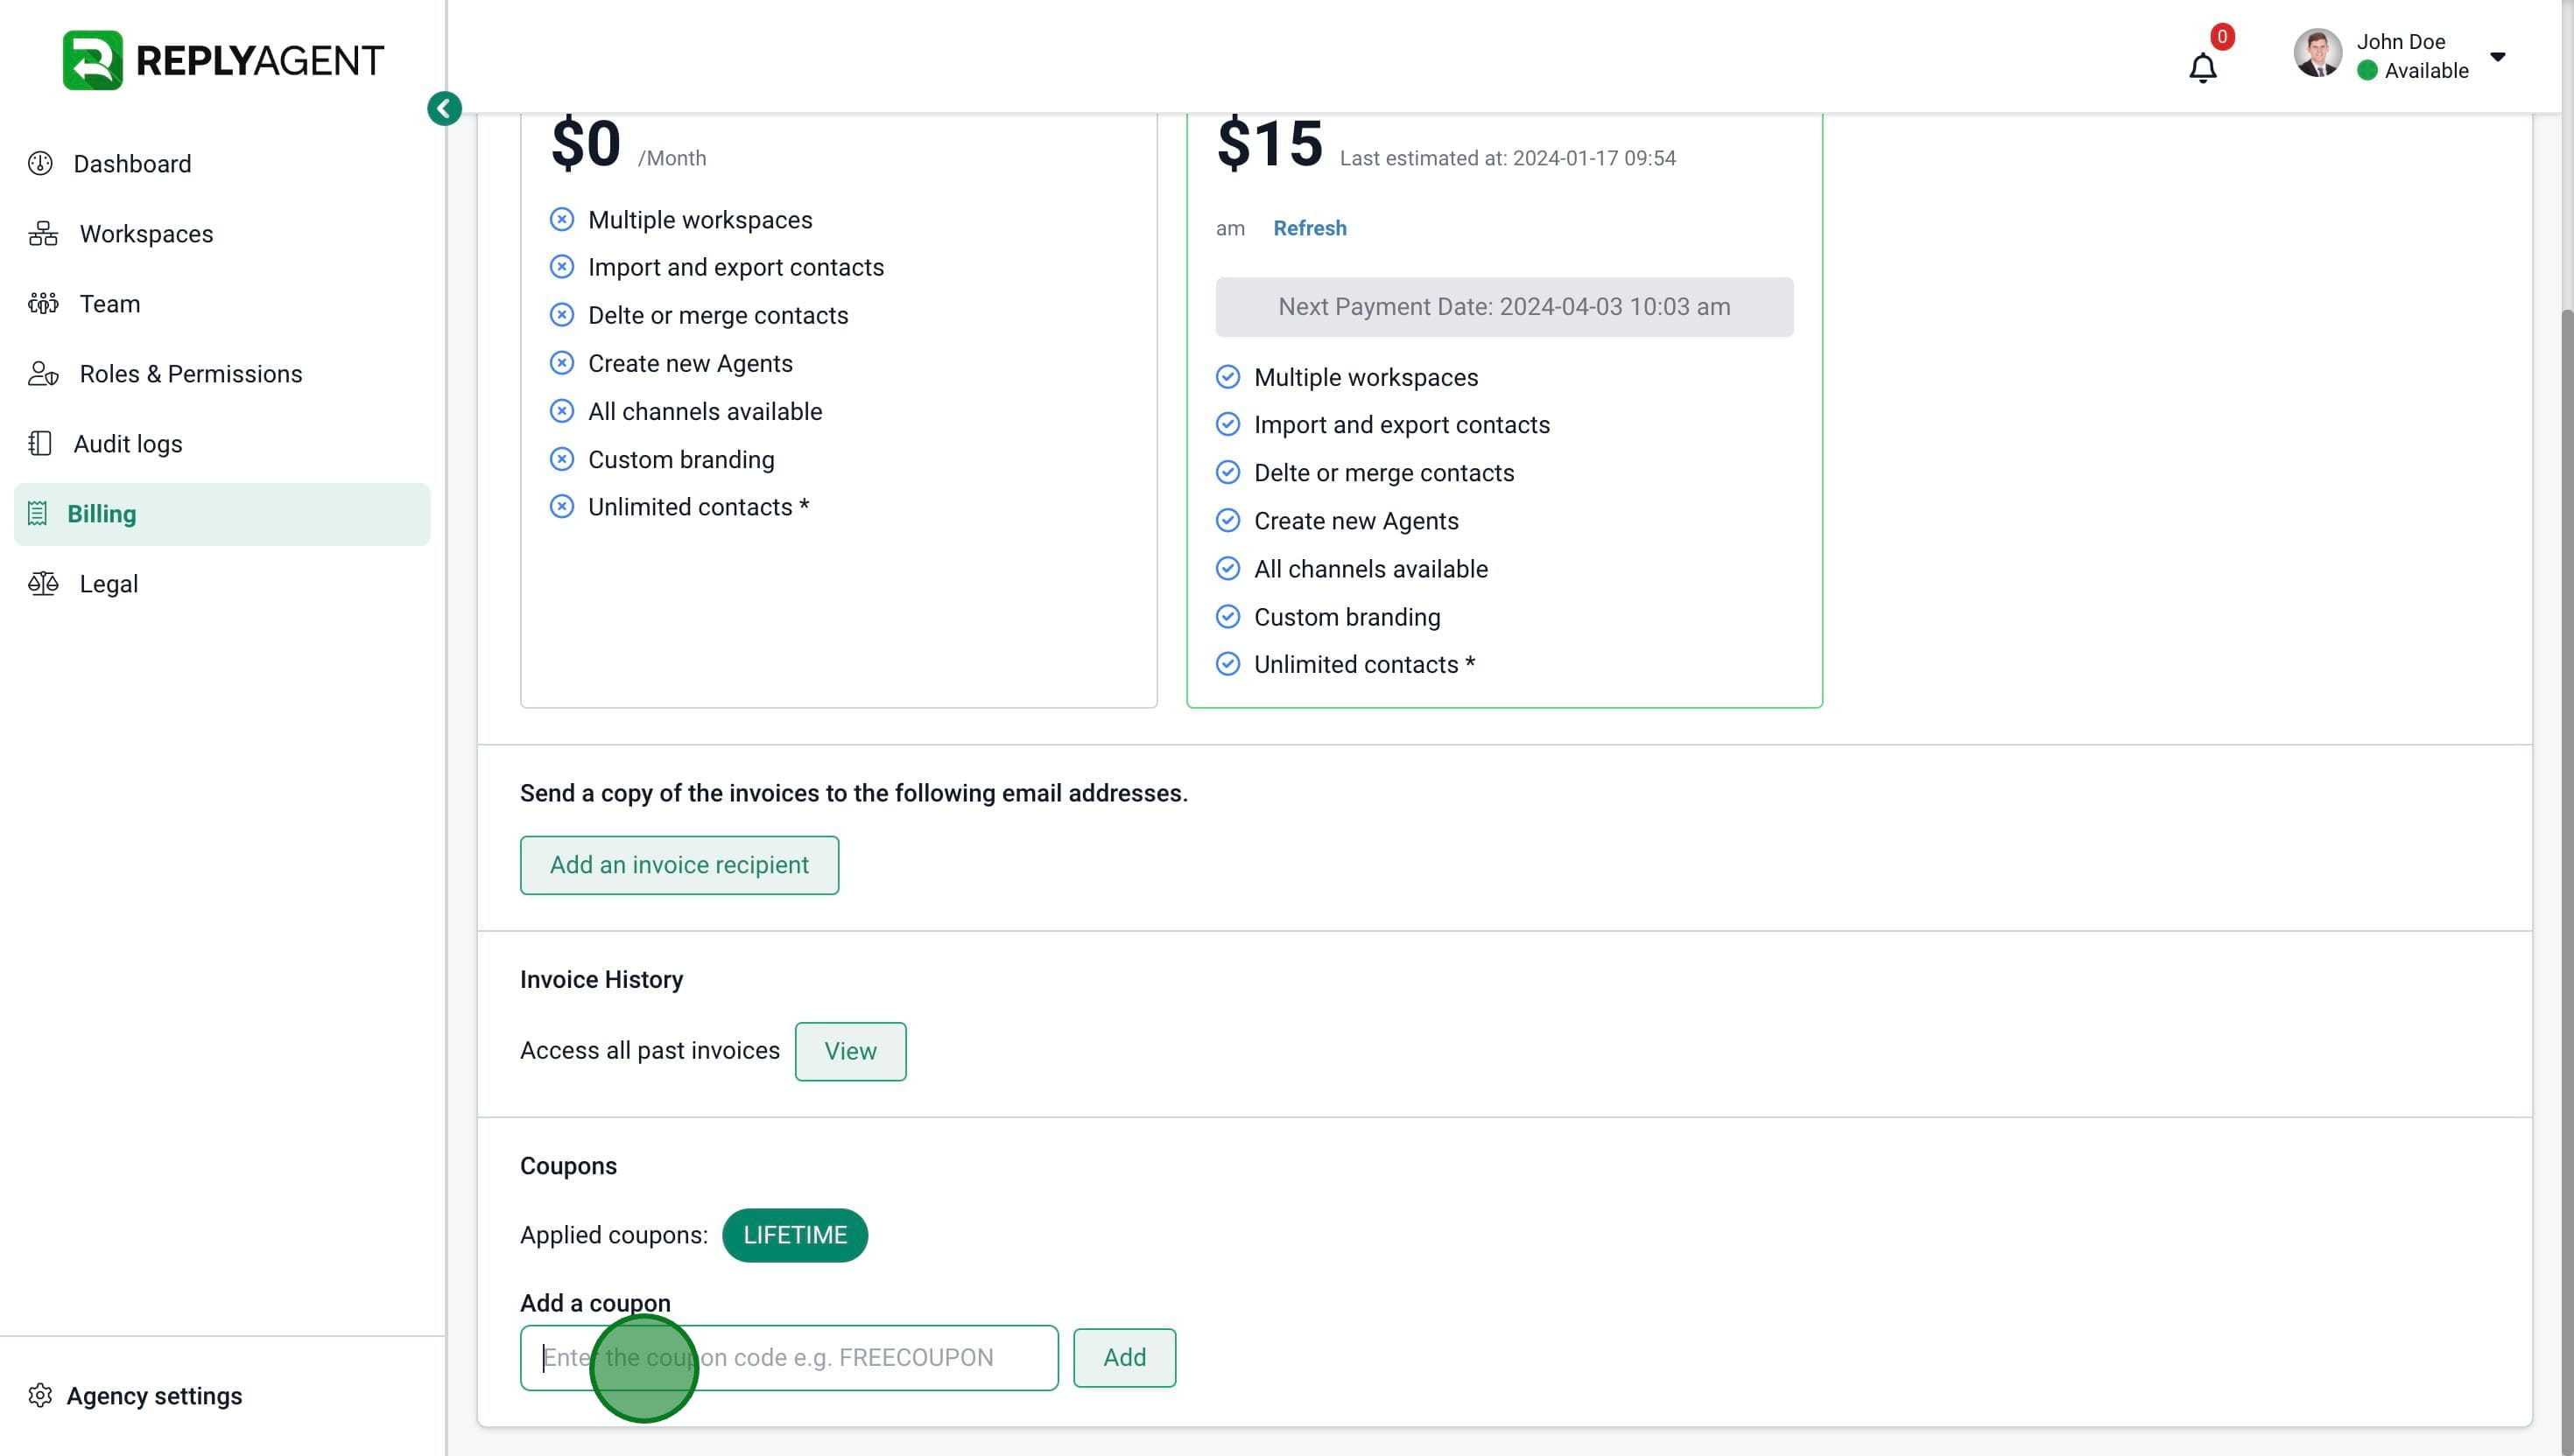Click John Doe's profile avatar

tap(2317, 54)
